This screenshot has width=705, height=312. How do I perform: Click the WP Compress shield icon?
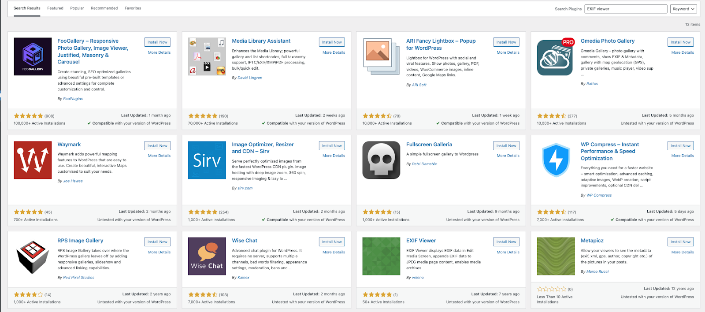pos(556,160)
